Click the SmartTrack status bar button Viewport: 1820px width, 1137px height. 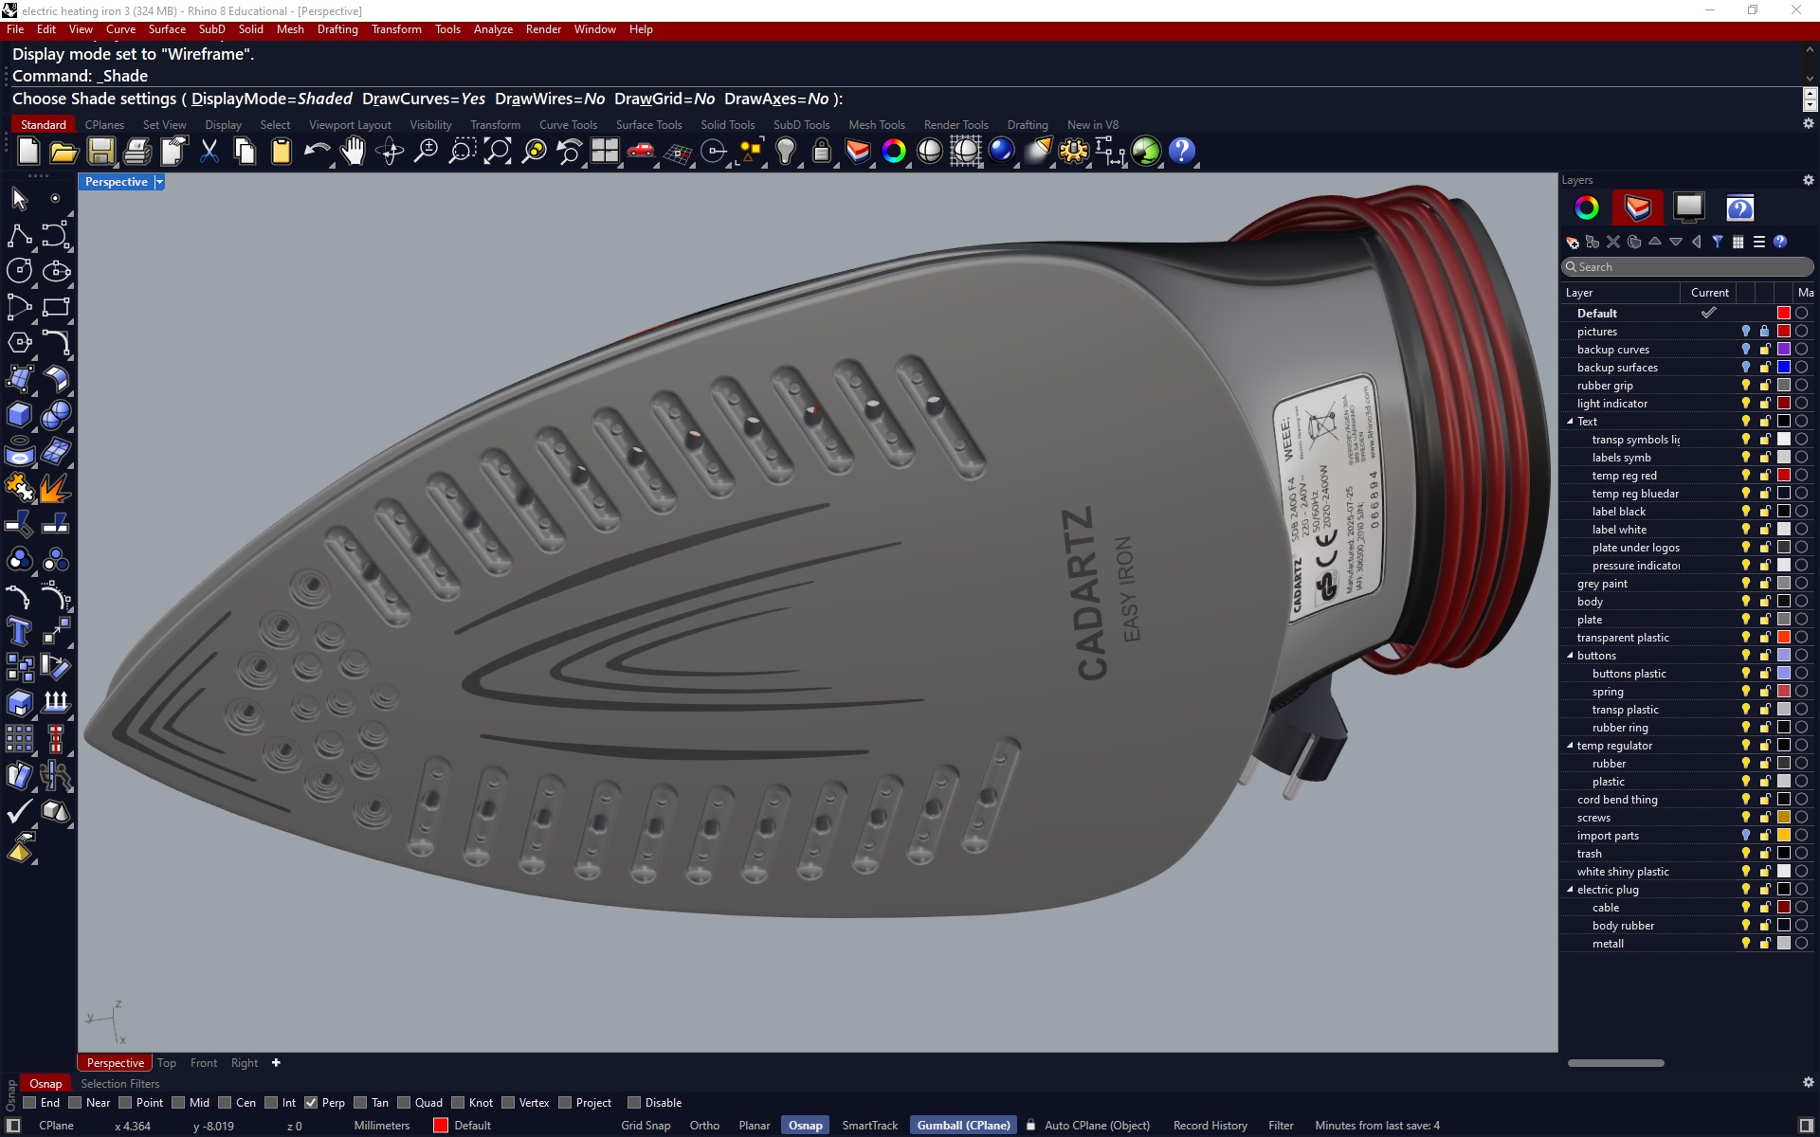click(x=869, y=1126)
